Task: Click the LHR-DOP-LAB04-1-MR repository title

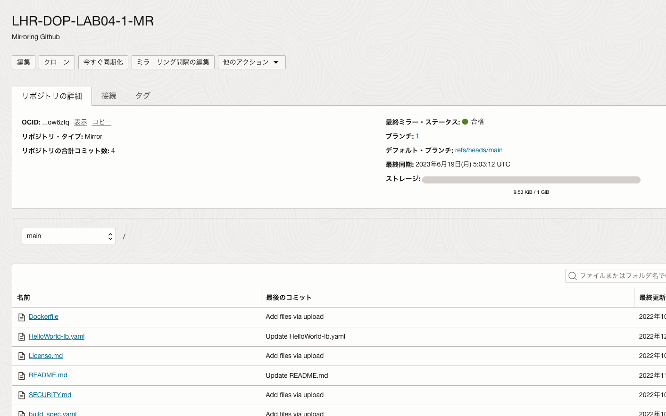Action: point(83,21)
